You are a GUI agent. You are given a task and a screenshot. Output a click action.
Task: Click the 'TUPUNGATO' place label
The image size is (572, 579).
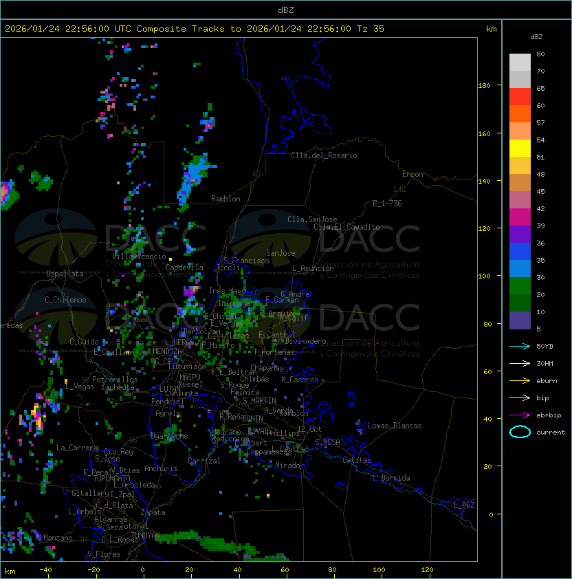(111, 479)
